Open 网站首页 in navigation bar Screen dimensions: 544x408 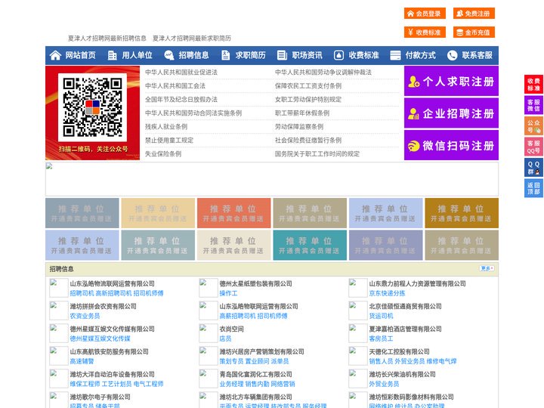click(x=81, y=55)
